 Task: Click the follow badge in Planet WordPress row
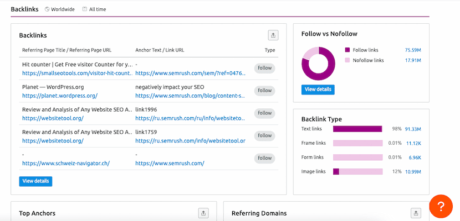[264, 91]
